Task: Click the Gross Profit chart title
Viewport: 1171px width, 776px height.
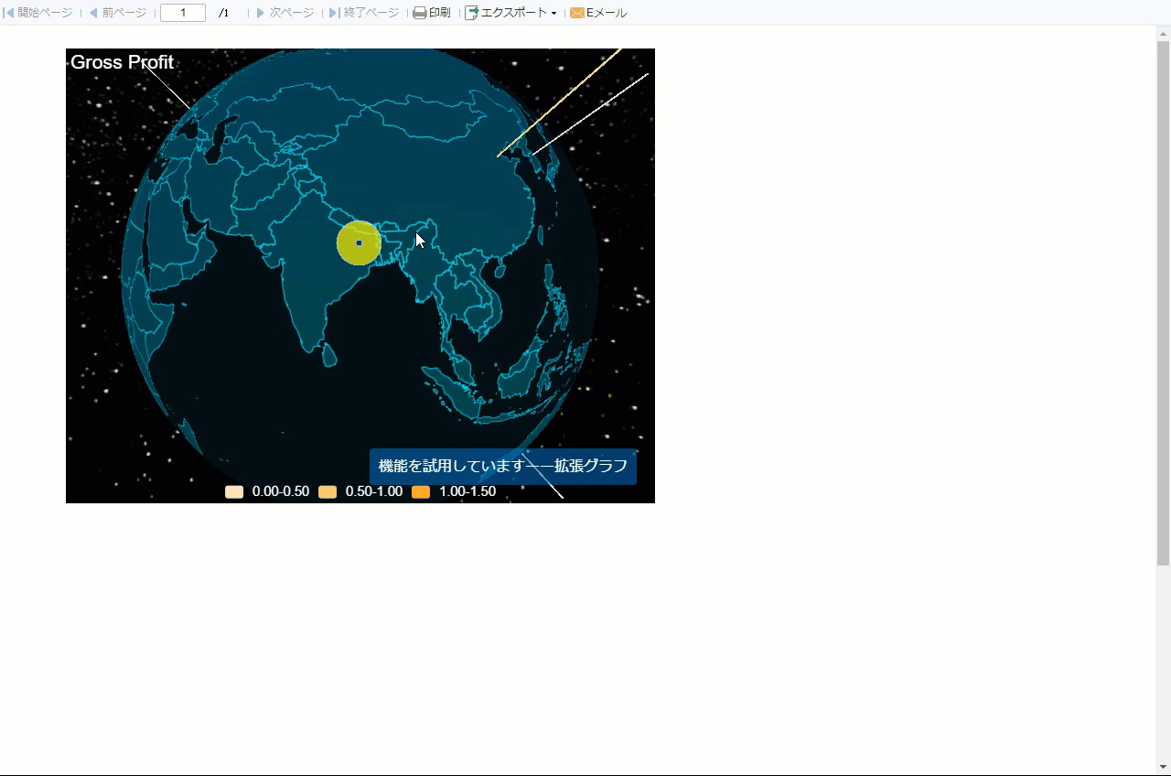Action: pos(122,62)
